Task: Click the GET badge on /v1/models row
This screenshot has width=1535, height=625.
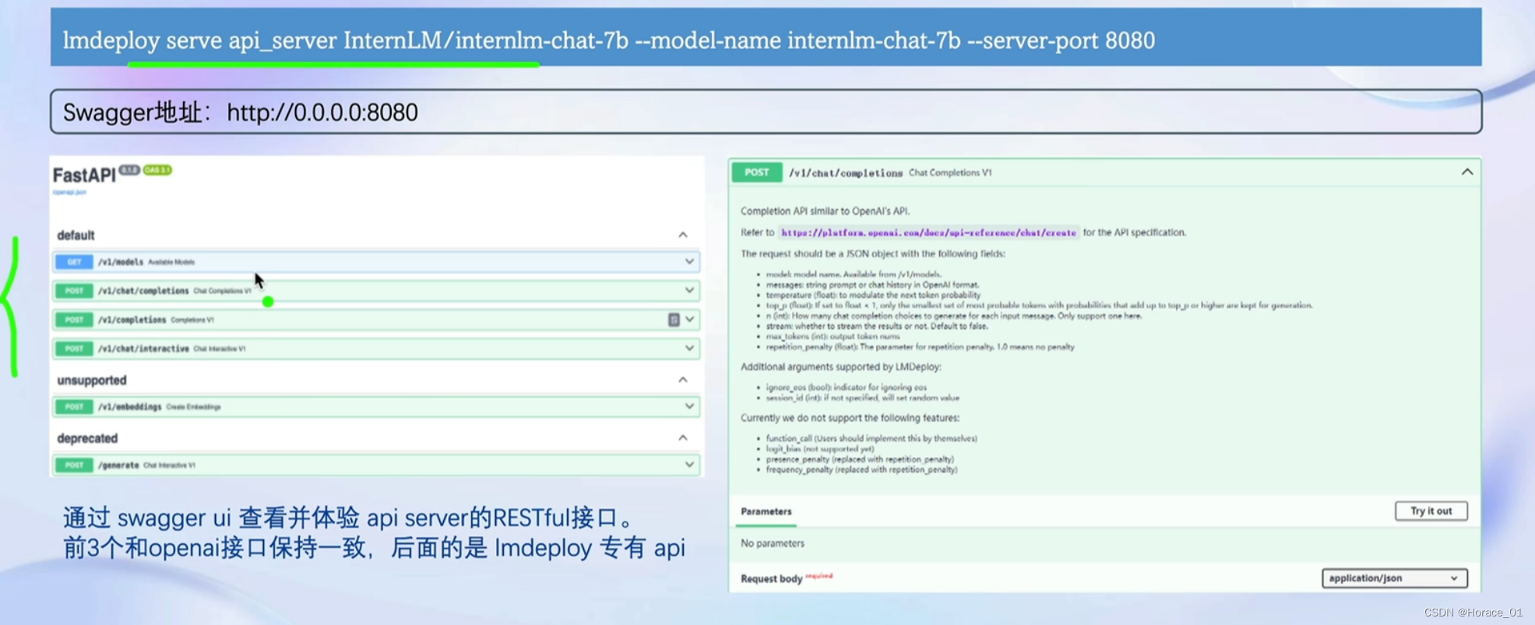Action: [x=74, y=262]
